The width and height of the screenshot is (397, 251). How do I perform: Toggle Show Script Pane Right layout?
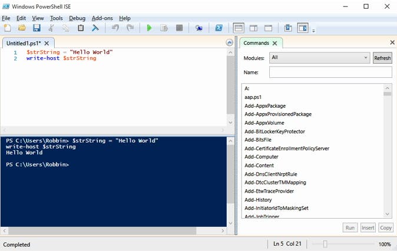coord(253,28)
